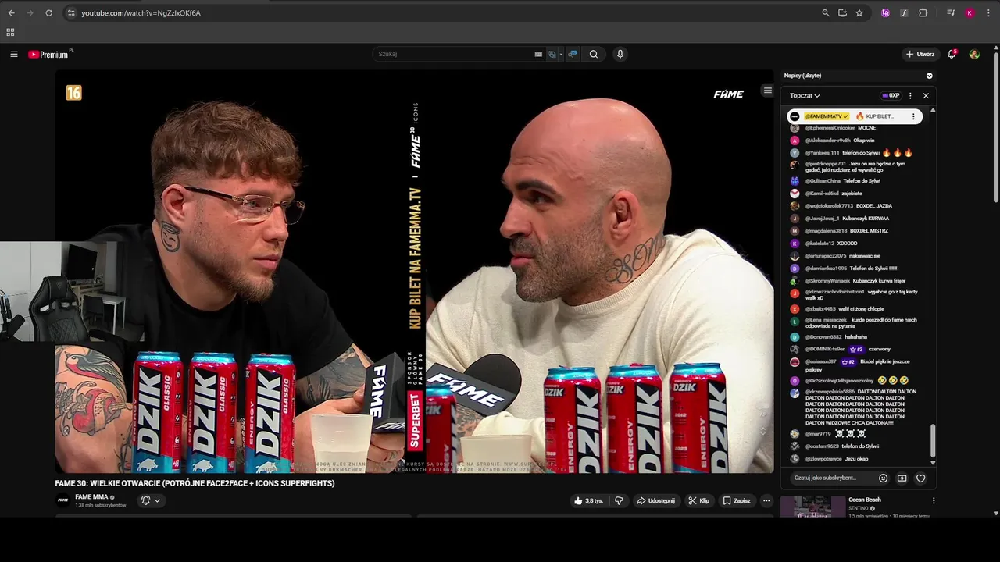Screen dimensions: 1000x562
Task: Click the Klip clip button
Action: pyautogui.click(x=698, y=500)
